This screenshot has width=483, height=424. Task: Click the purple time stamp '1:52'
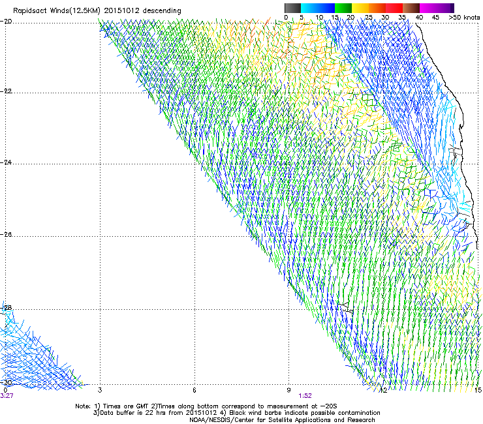point(305,396)
